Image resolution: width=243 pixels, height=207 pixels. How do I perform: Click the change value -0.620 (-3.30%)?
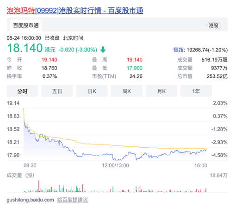[78, 50]
